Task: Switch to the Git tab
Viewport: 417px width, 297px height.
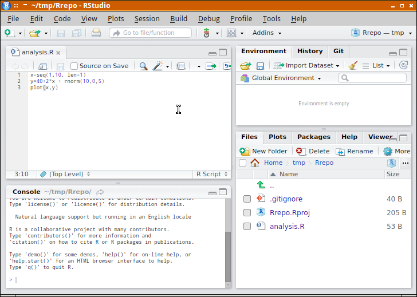Action: click(x=339, y=52)
